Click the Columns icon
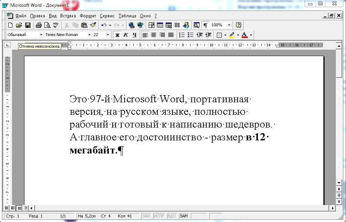 177,25
